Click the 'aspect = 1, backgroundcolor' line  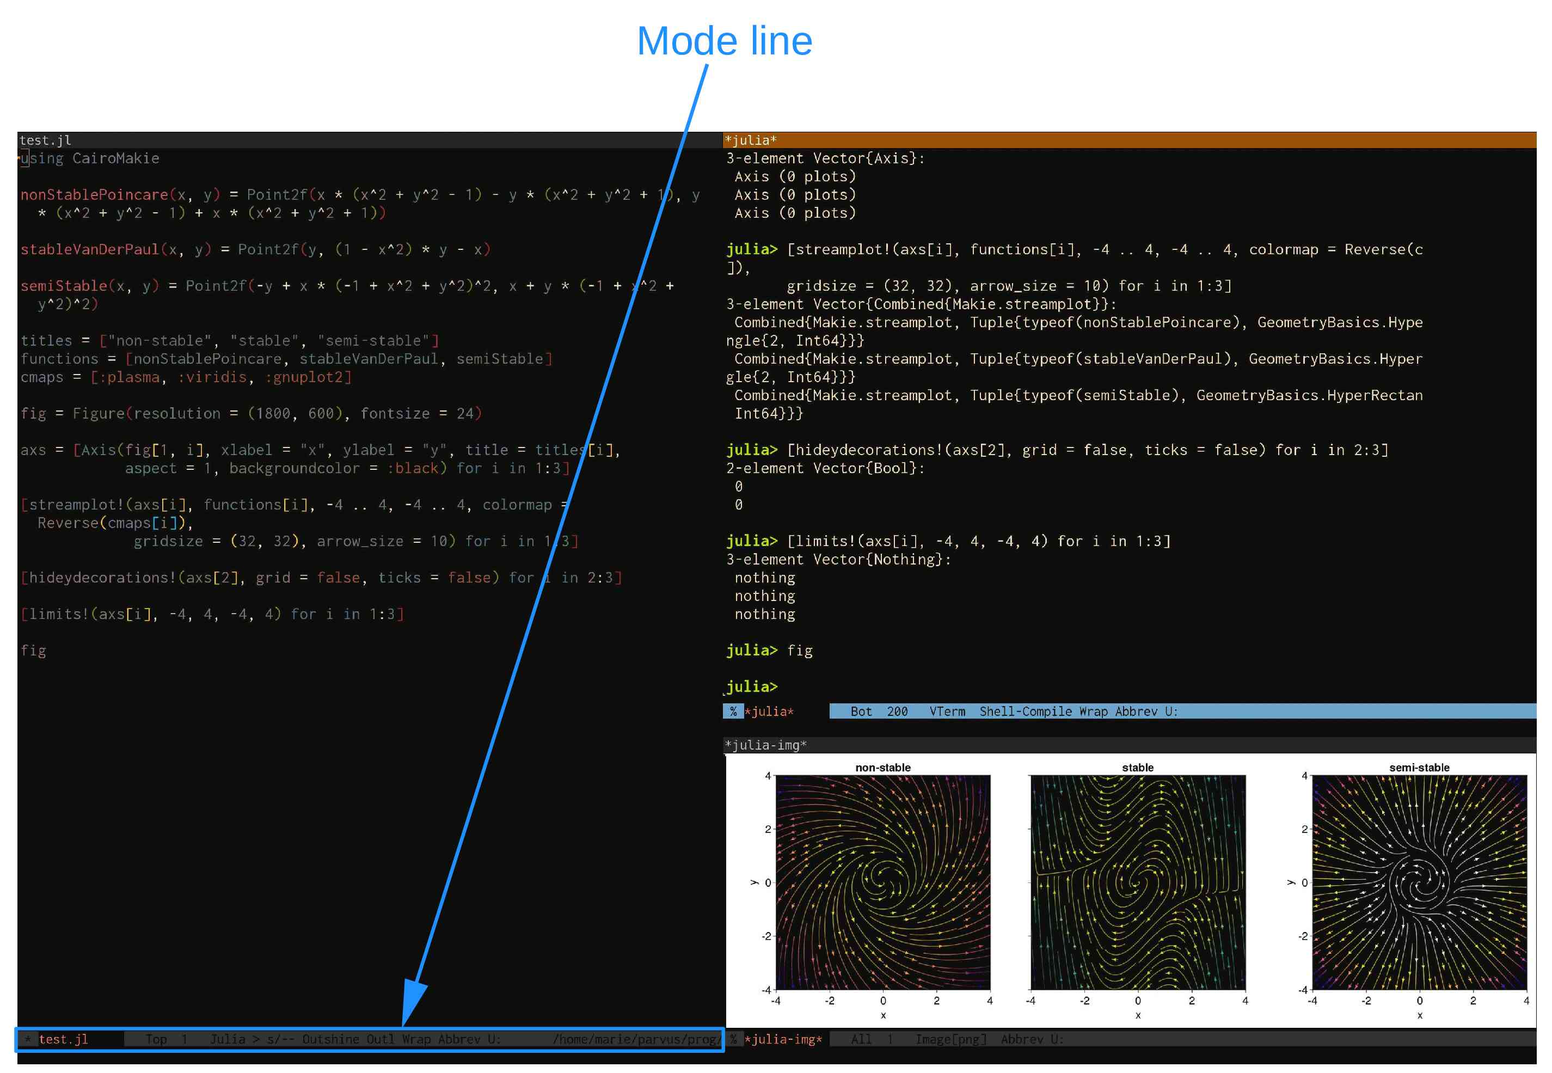click(347, 468)
